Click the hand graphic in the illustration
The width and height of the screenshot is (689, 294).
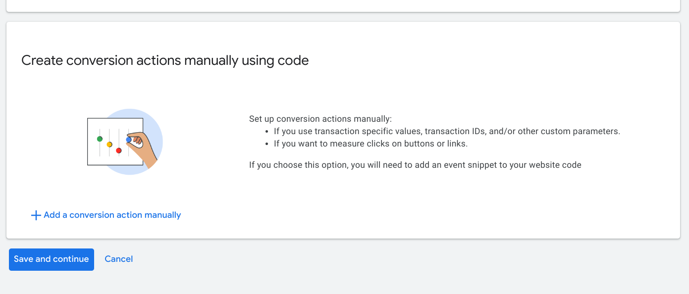(144, 150)
